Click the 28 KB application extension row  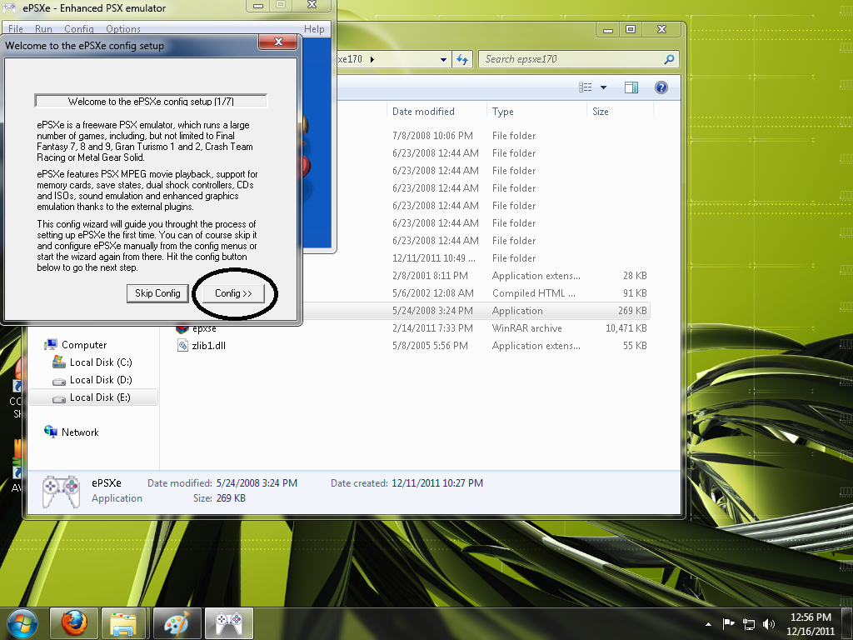point(476,276)
